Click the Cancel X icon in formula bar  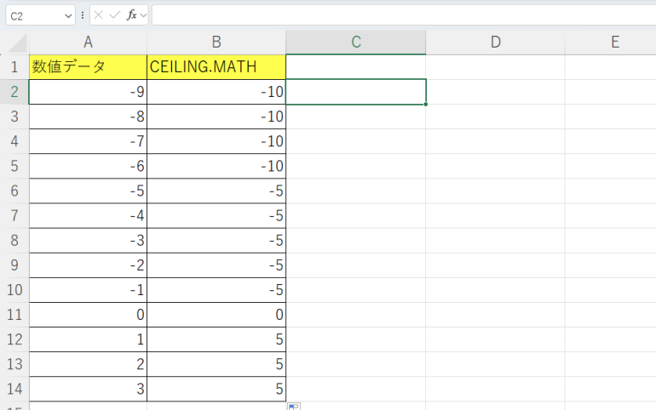click(99, 15)
